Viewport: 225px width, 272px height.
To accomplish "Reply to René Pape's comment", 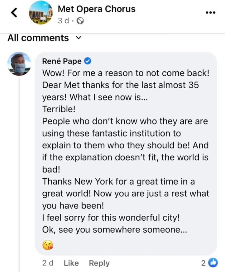I will (99, 263).
